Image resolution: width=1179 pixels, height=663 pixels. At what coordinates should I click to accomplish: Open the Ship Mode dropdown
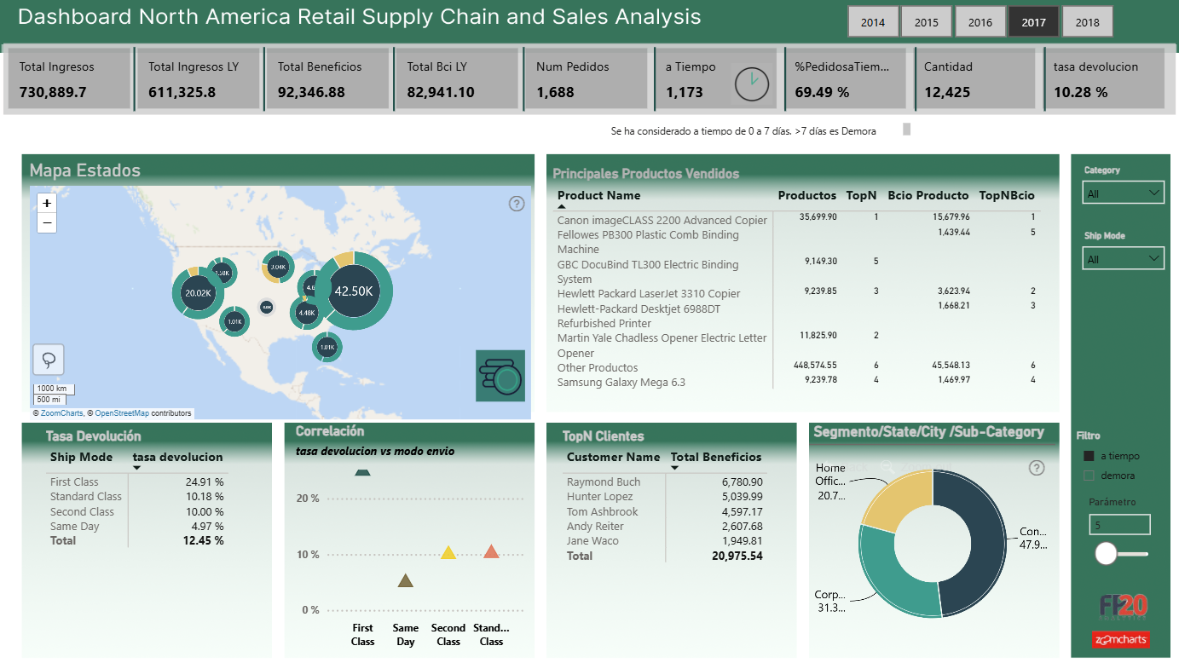click(x=1124, y=259)
